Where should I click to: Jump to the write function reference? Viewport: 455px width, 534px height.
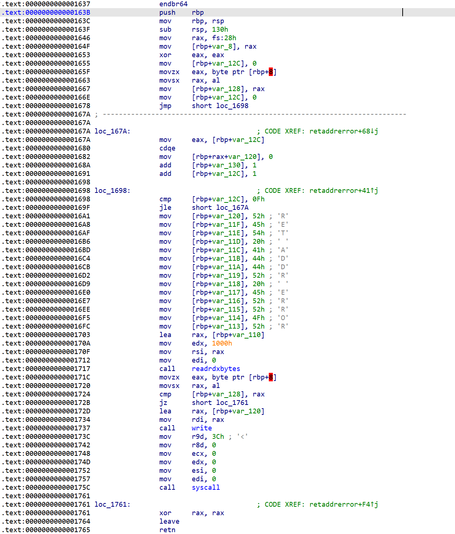[202, 428]
